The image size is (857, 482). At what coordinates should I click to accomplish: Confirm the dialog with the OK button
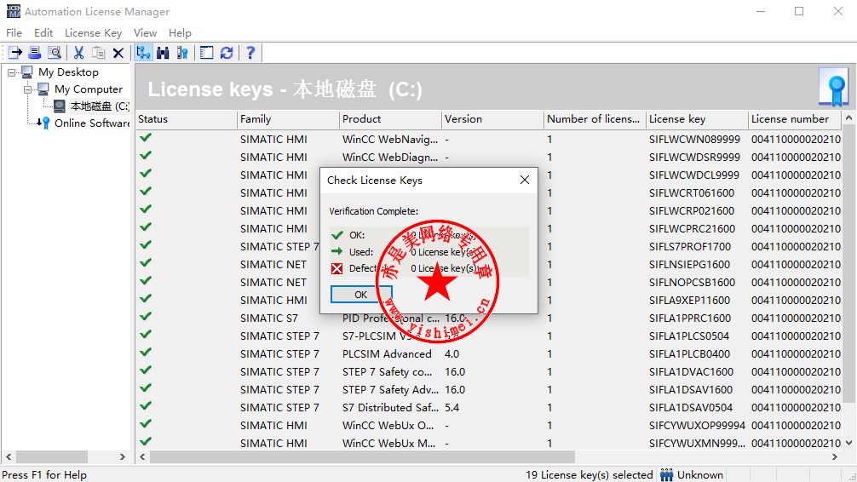[360, 295]
